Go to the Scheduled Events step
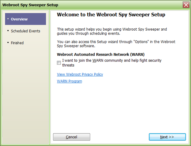Screen dimensions: 191x146 point(25,31)
